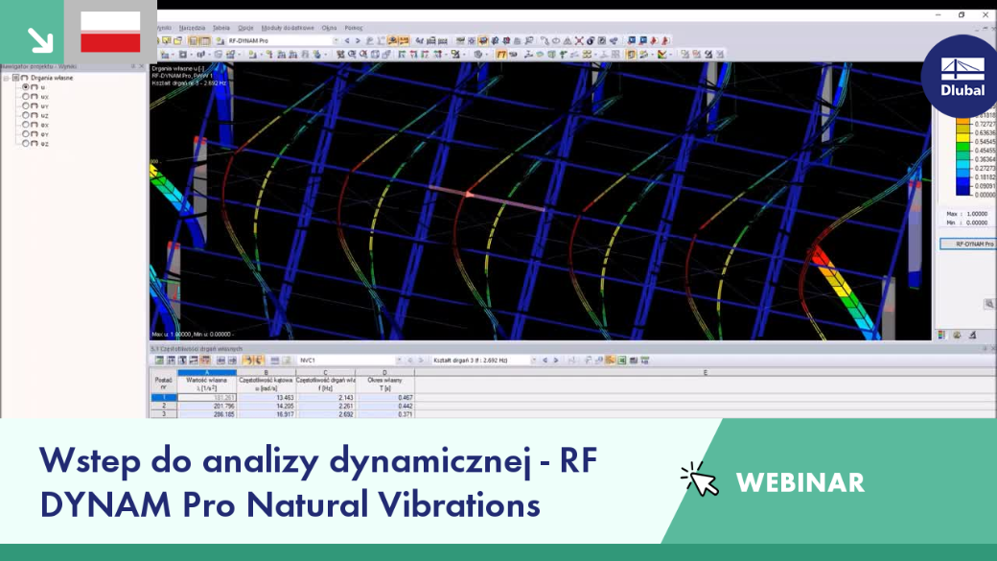Open the RF-DYNAM Pro module dropdown
This screenshot has width=997, height=561.
336,40
